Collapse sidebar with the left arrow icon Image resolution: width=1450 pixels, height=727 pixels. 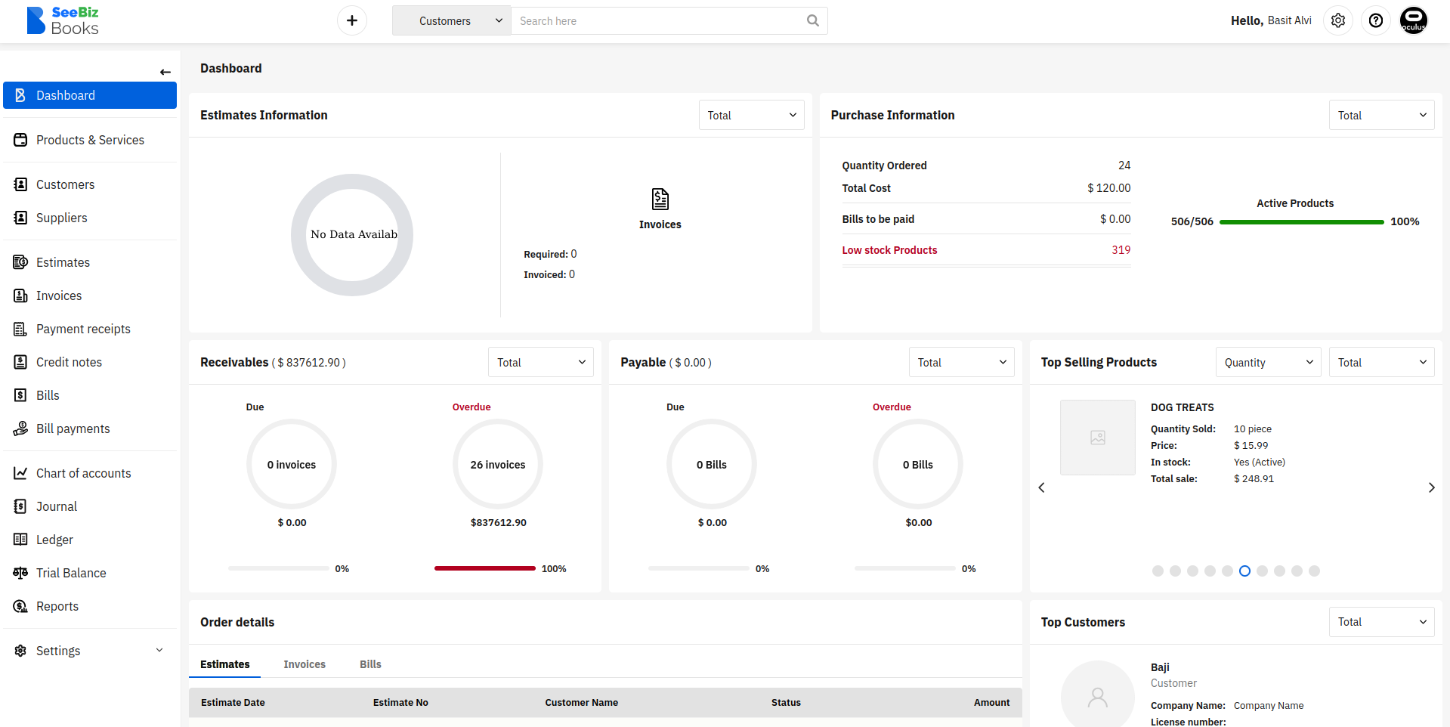(165, 73)
